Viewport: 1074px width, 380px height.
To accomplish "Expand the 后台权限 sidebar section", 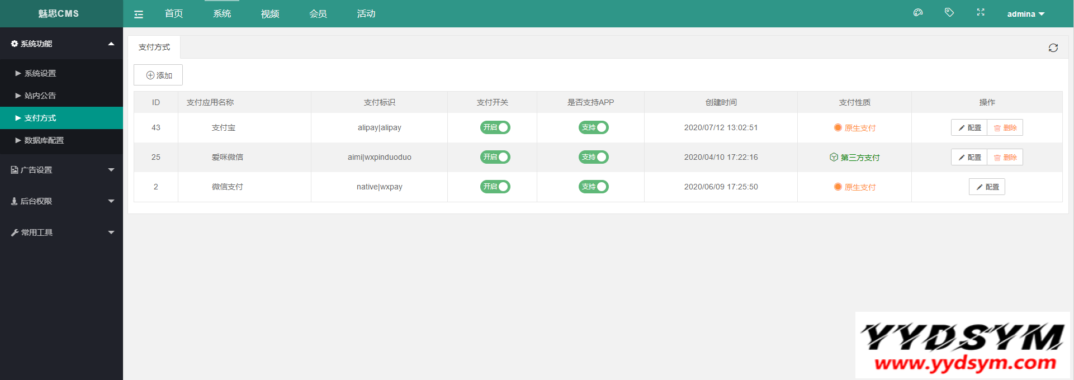I will (61, 201).
